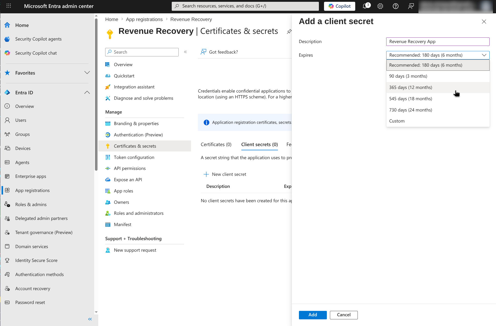Screen dimensions: 496x326
Task: Open the app launcher waffle icon
Action: [x=8, y=6]
